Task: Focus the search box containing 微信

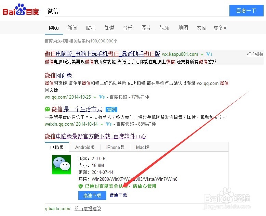Action: (137, 11)
